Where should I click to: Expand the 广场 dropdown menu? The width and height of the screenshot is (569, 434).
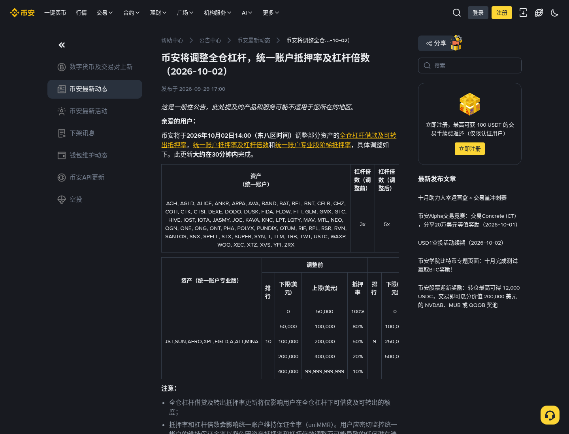[x=185, y=13]
